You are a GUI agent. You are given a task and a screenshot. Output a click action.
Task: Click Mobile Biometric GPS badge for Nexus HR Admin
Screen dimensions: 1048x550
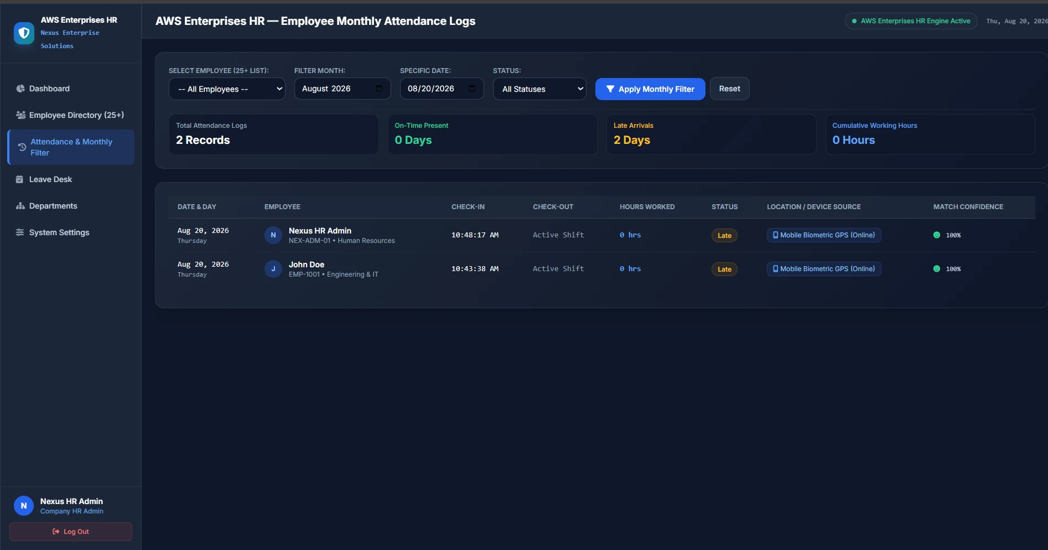click(x=824, y=235)
